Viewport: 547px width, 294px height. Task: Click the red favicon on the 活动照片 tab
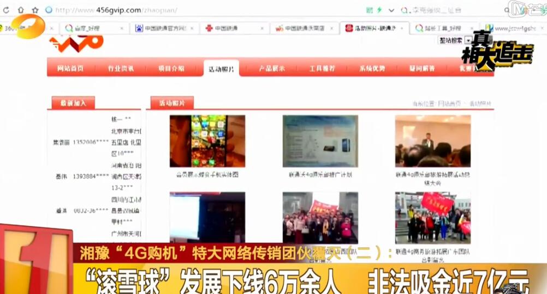pyautogui.click(x=349, y=28)
